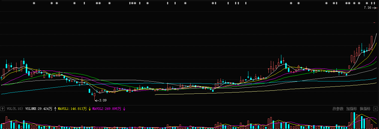Click 加指标 to add an indicator
Viewport: 379px width, 129px height.
pyautogui.click(x=352, y=109)
